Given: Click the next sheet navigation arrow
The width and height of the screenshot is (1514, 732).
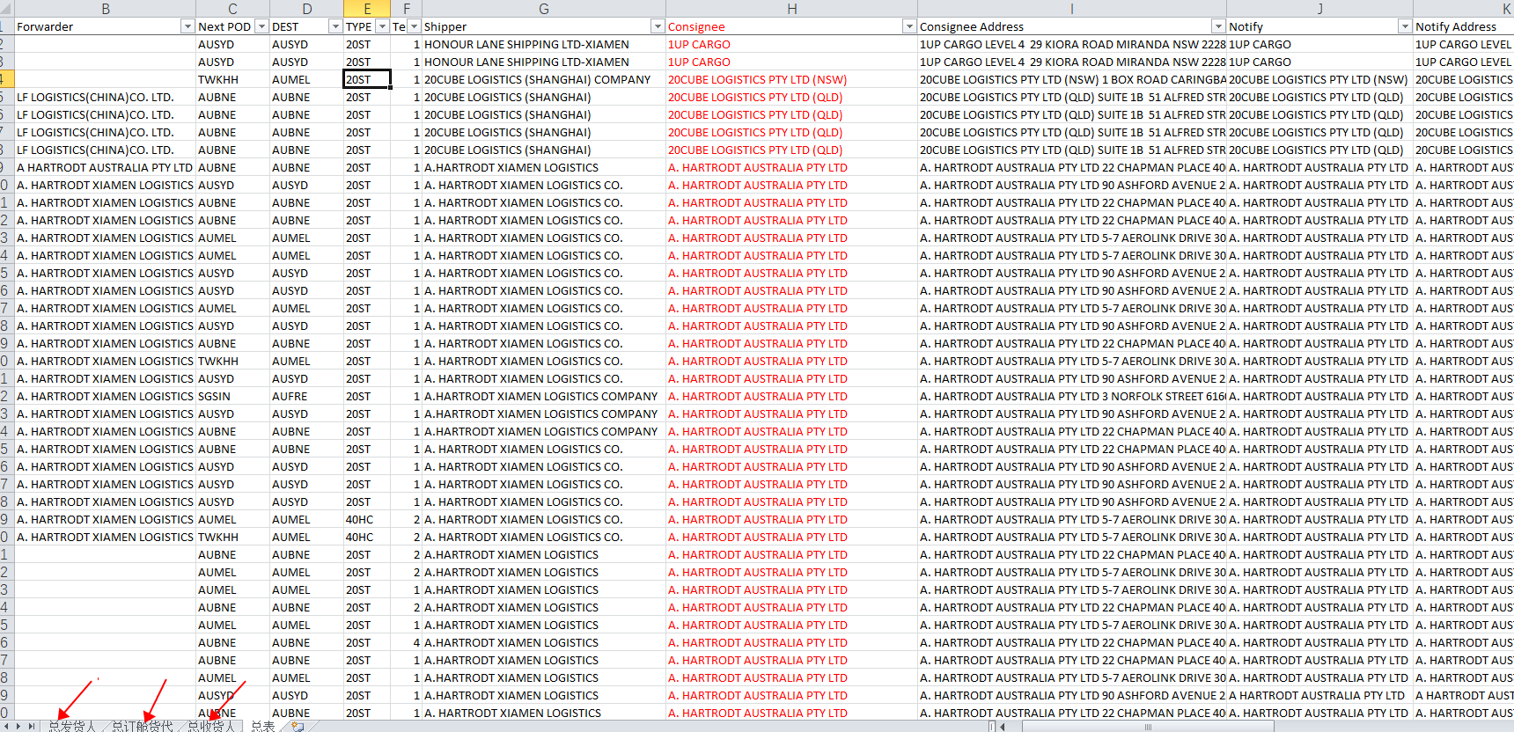Looking at the screenshot, I should (18, 726).
